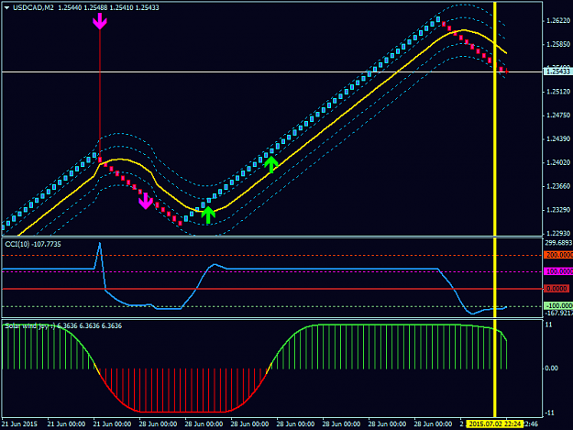This screenshot has width=573, height=430.
Task: Select the blue CCI indicator line
Action: click(x=329, y=269)
